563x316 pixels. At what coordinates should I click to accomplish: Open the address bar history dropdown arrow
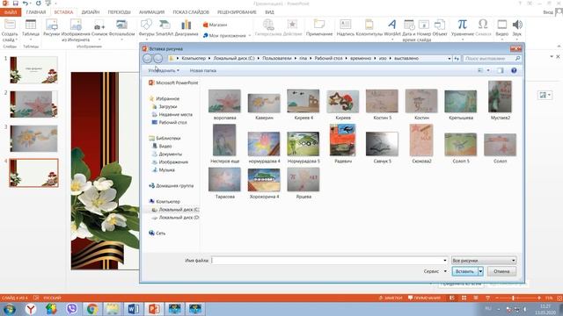(450, 59)
